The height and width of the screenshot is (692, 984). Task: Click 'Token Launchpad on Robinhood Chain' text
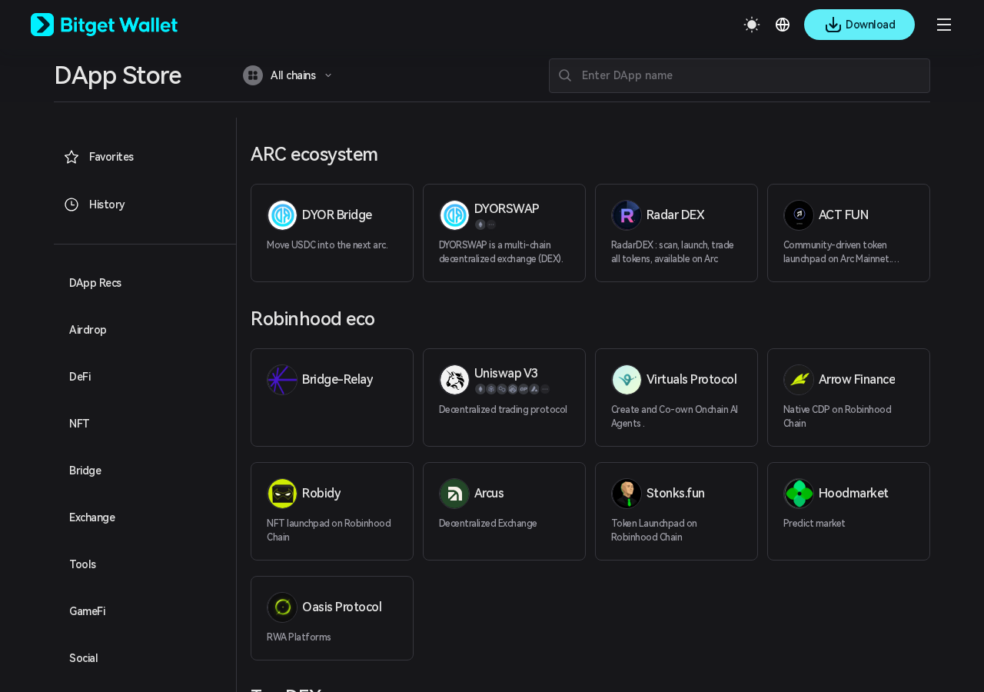[x=654, y=531]
